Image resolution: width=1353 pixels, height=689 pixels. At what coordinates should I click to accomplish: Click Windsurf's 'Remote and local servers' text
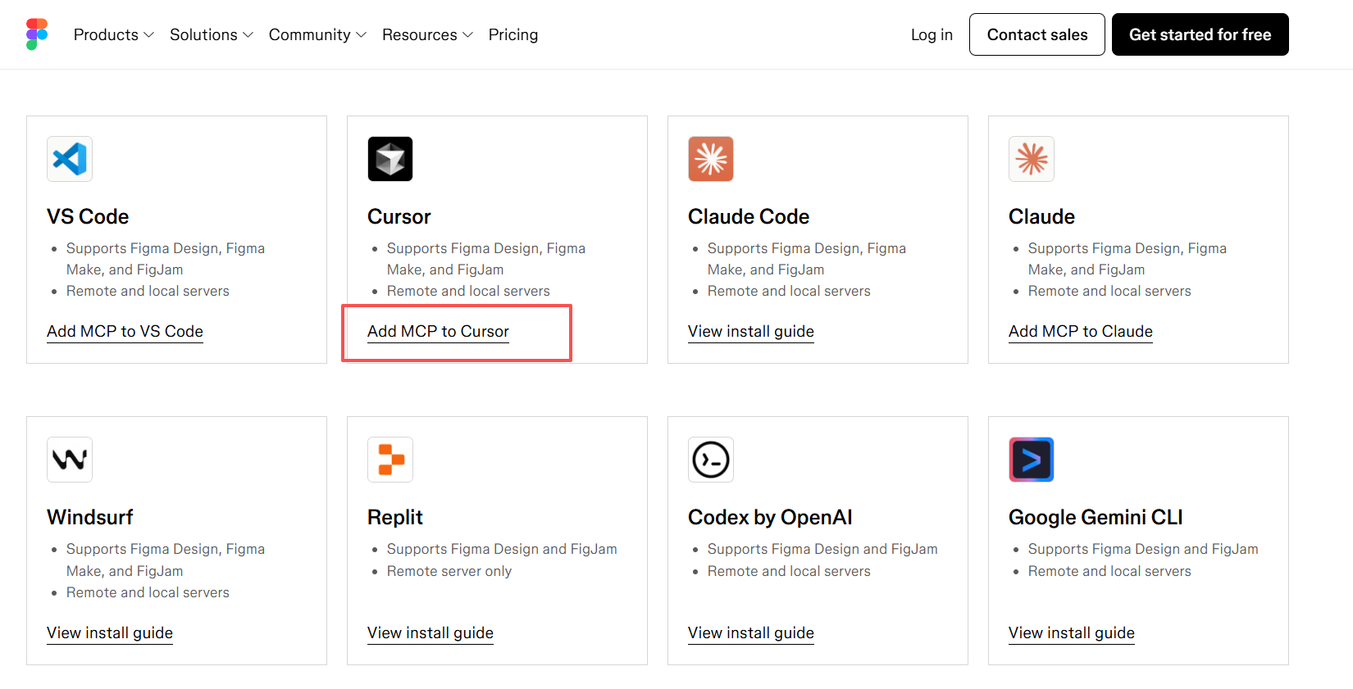coord(148,592)
